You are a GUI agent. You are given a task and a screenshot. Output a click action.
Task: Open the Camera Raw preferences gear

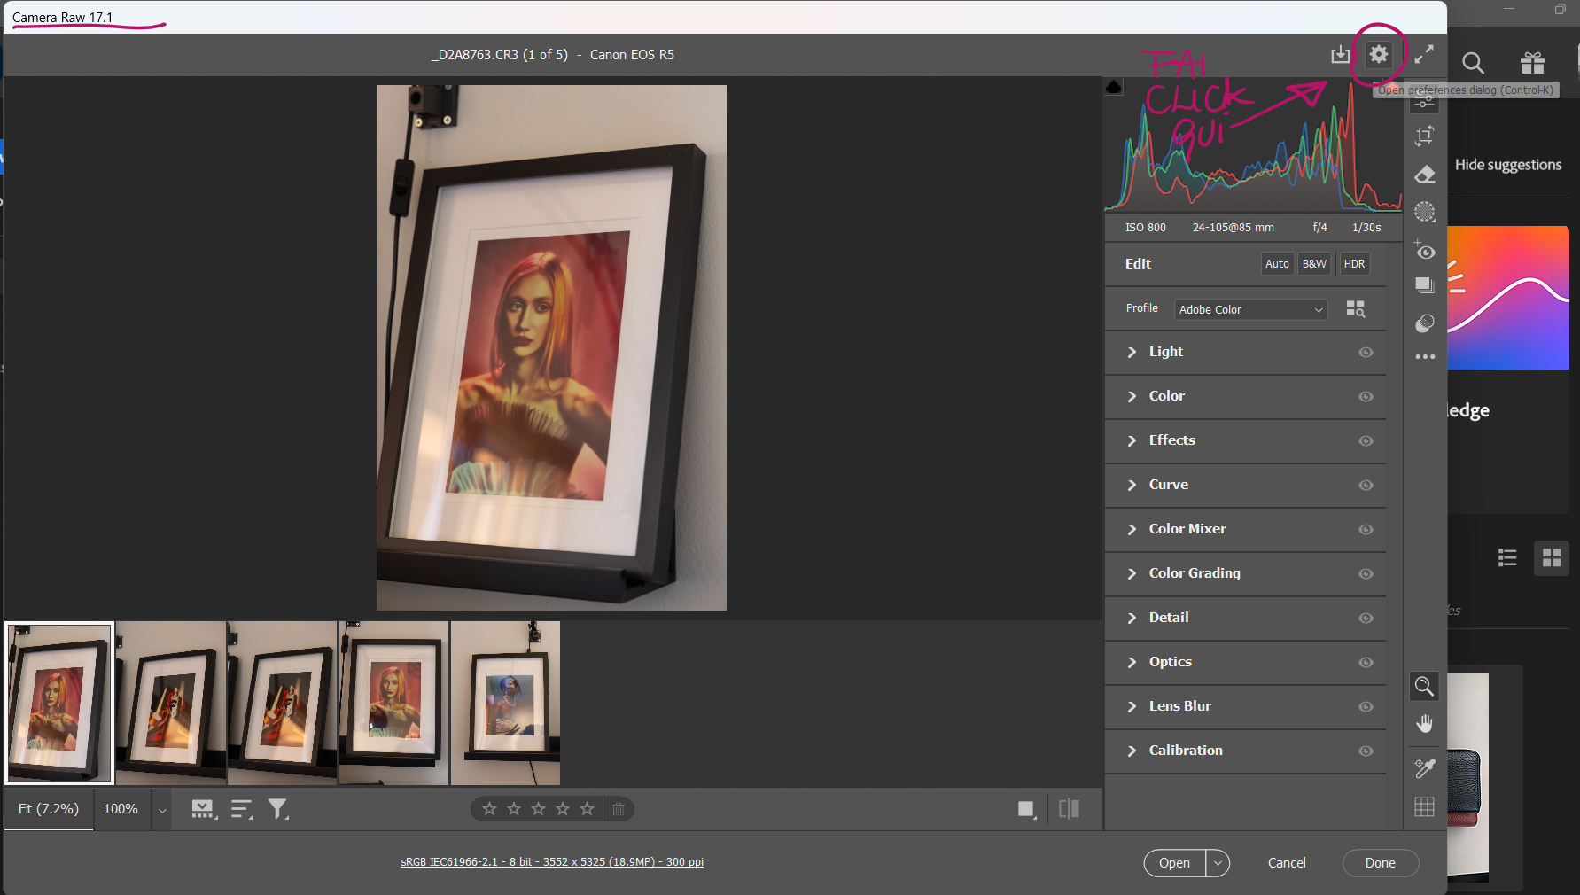(1378, 55)
